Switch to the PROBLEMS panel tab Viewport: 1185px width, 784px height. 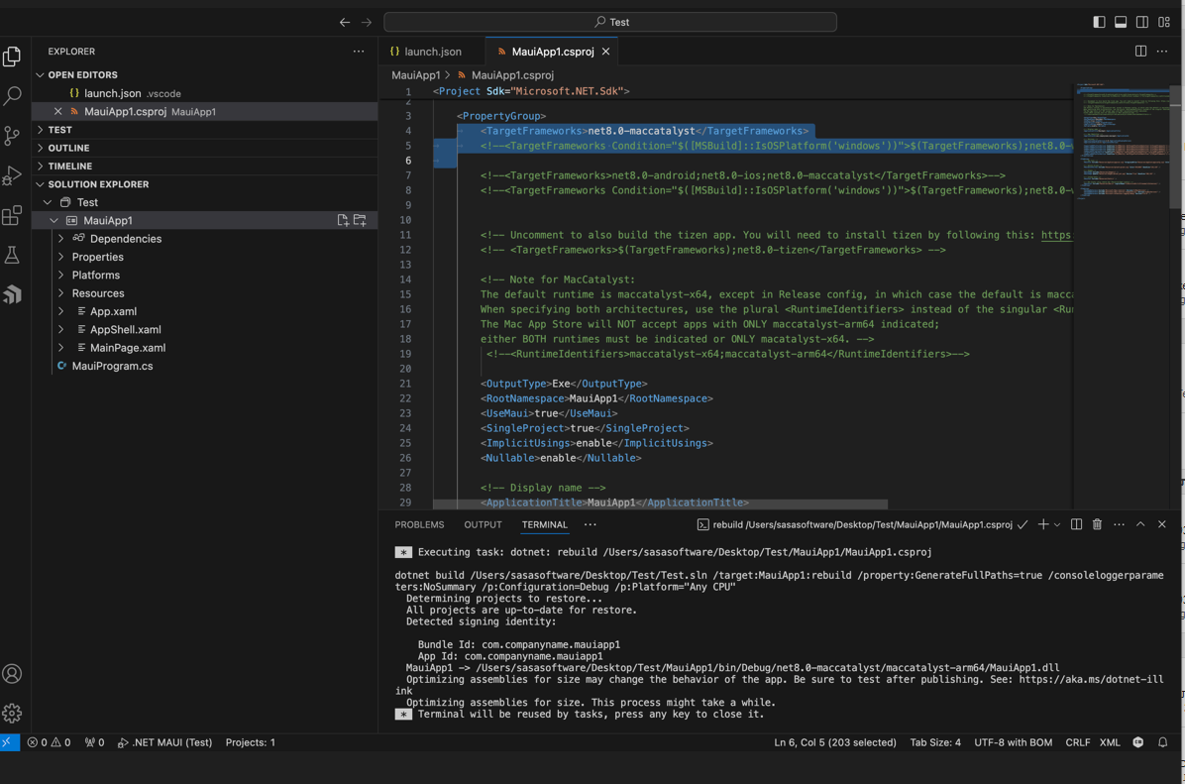419,524
